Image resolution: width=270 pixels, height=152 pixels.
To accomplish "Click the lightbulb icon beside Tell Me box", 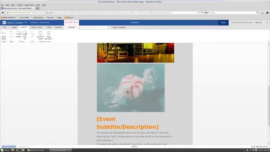I will point(108,27).
